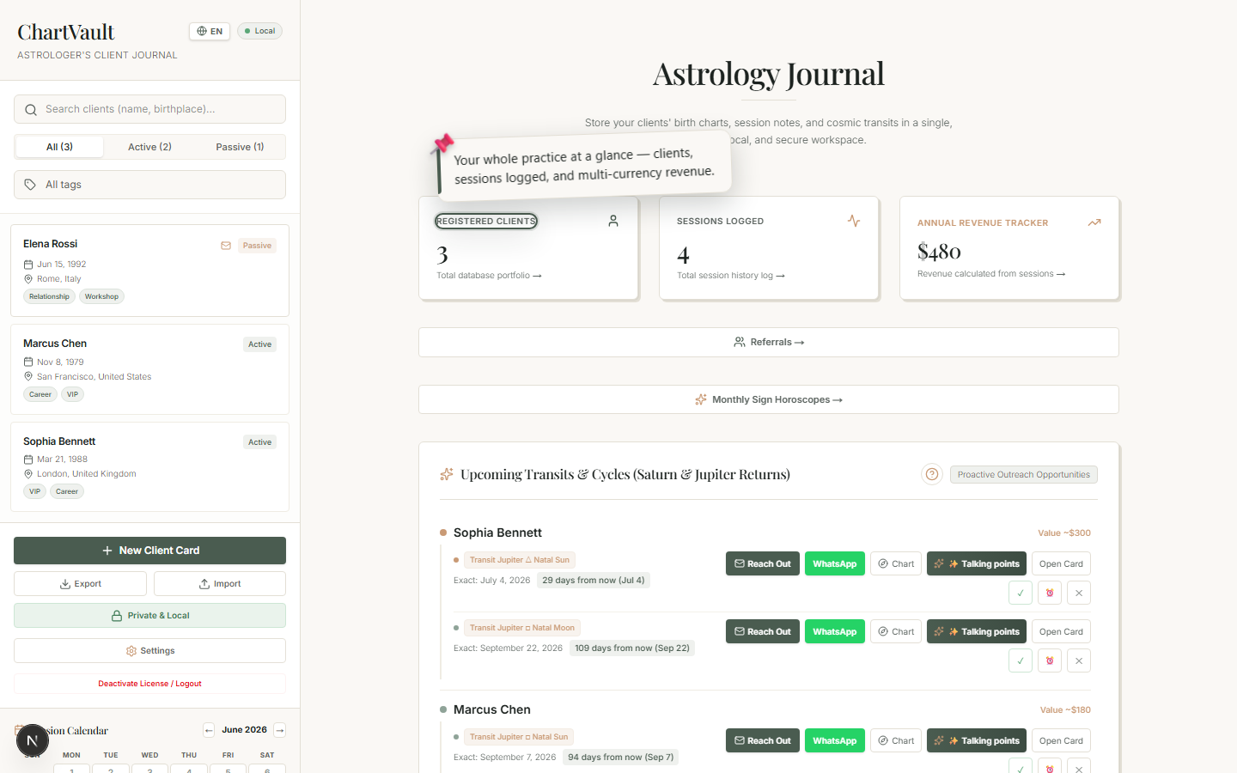Open the EN language selector

210,31
